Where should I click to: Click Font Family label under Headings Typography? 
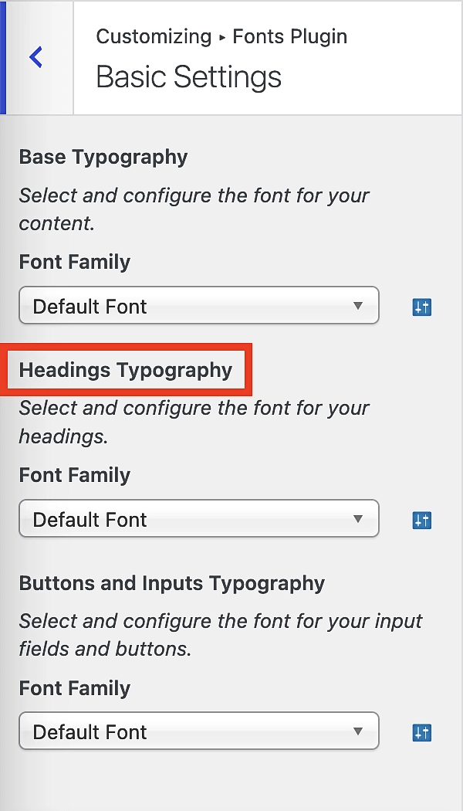pos(75,475)
